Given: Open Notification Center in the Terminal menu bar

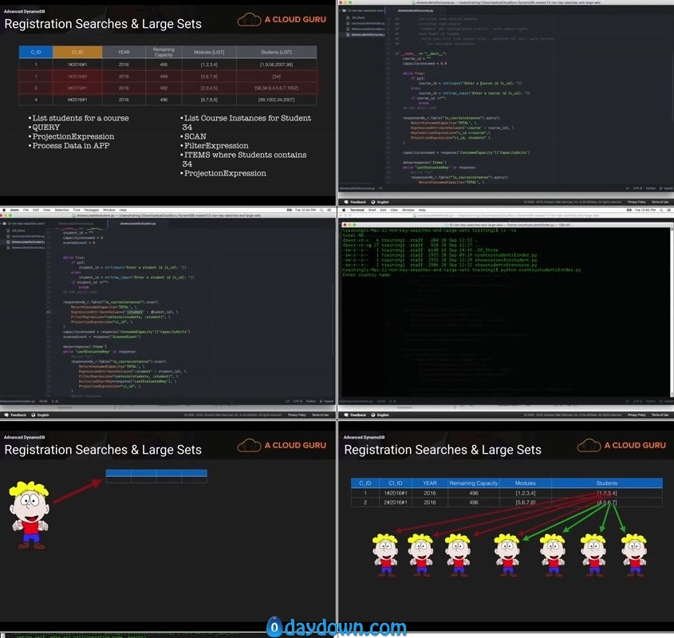Looking at the screenshot, I should click(669, 210).
